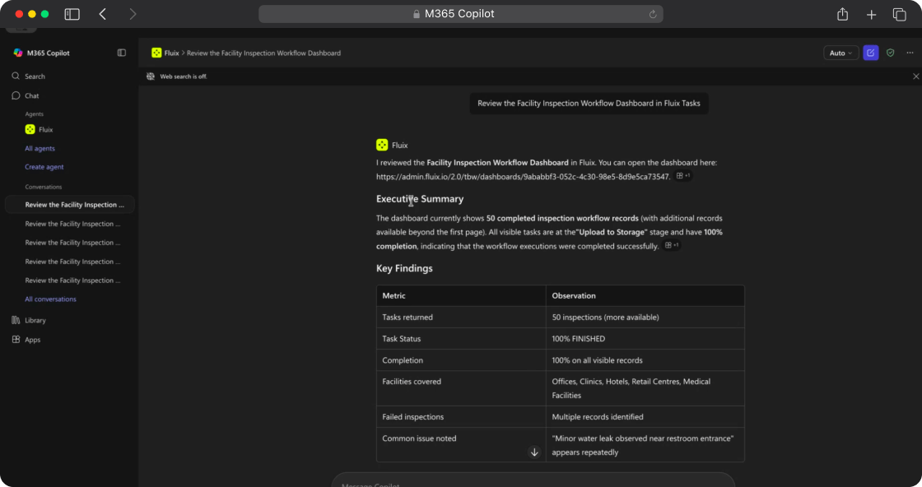922x487 pixels.
Task: Collapse the left sidebar panel icon
Action: coord(122,53)
